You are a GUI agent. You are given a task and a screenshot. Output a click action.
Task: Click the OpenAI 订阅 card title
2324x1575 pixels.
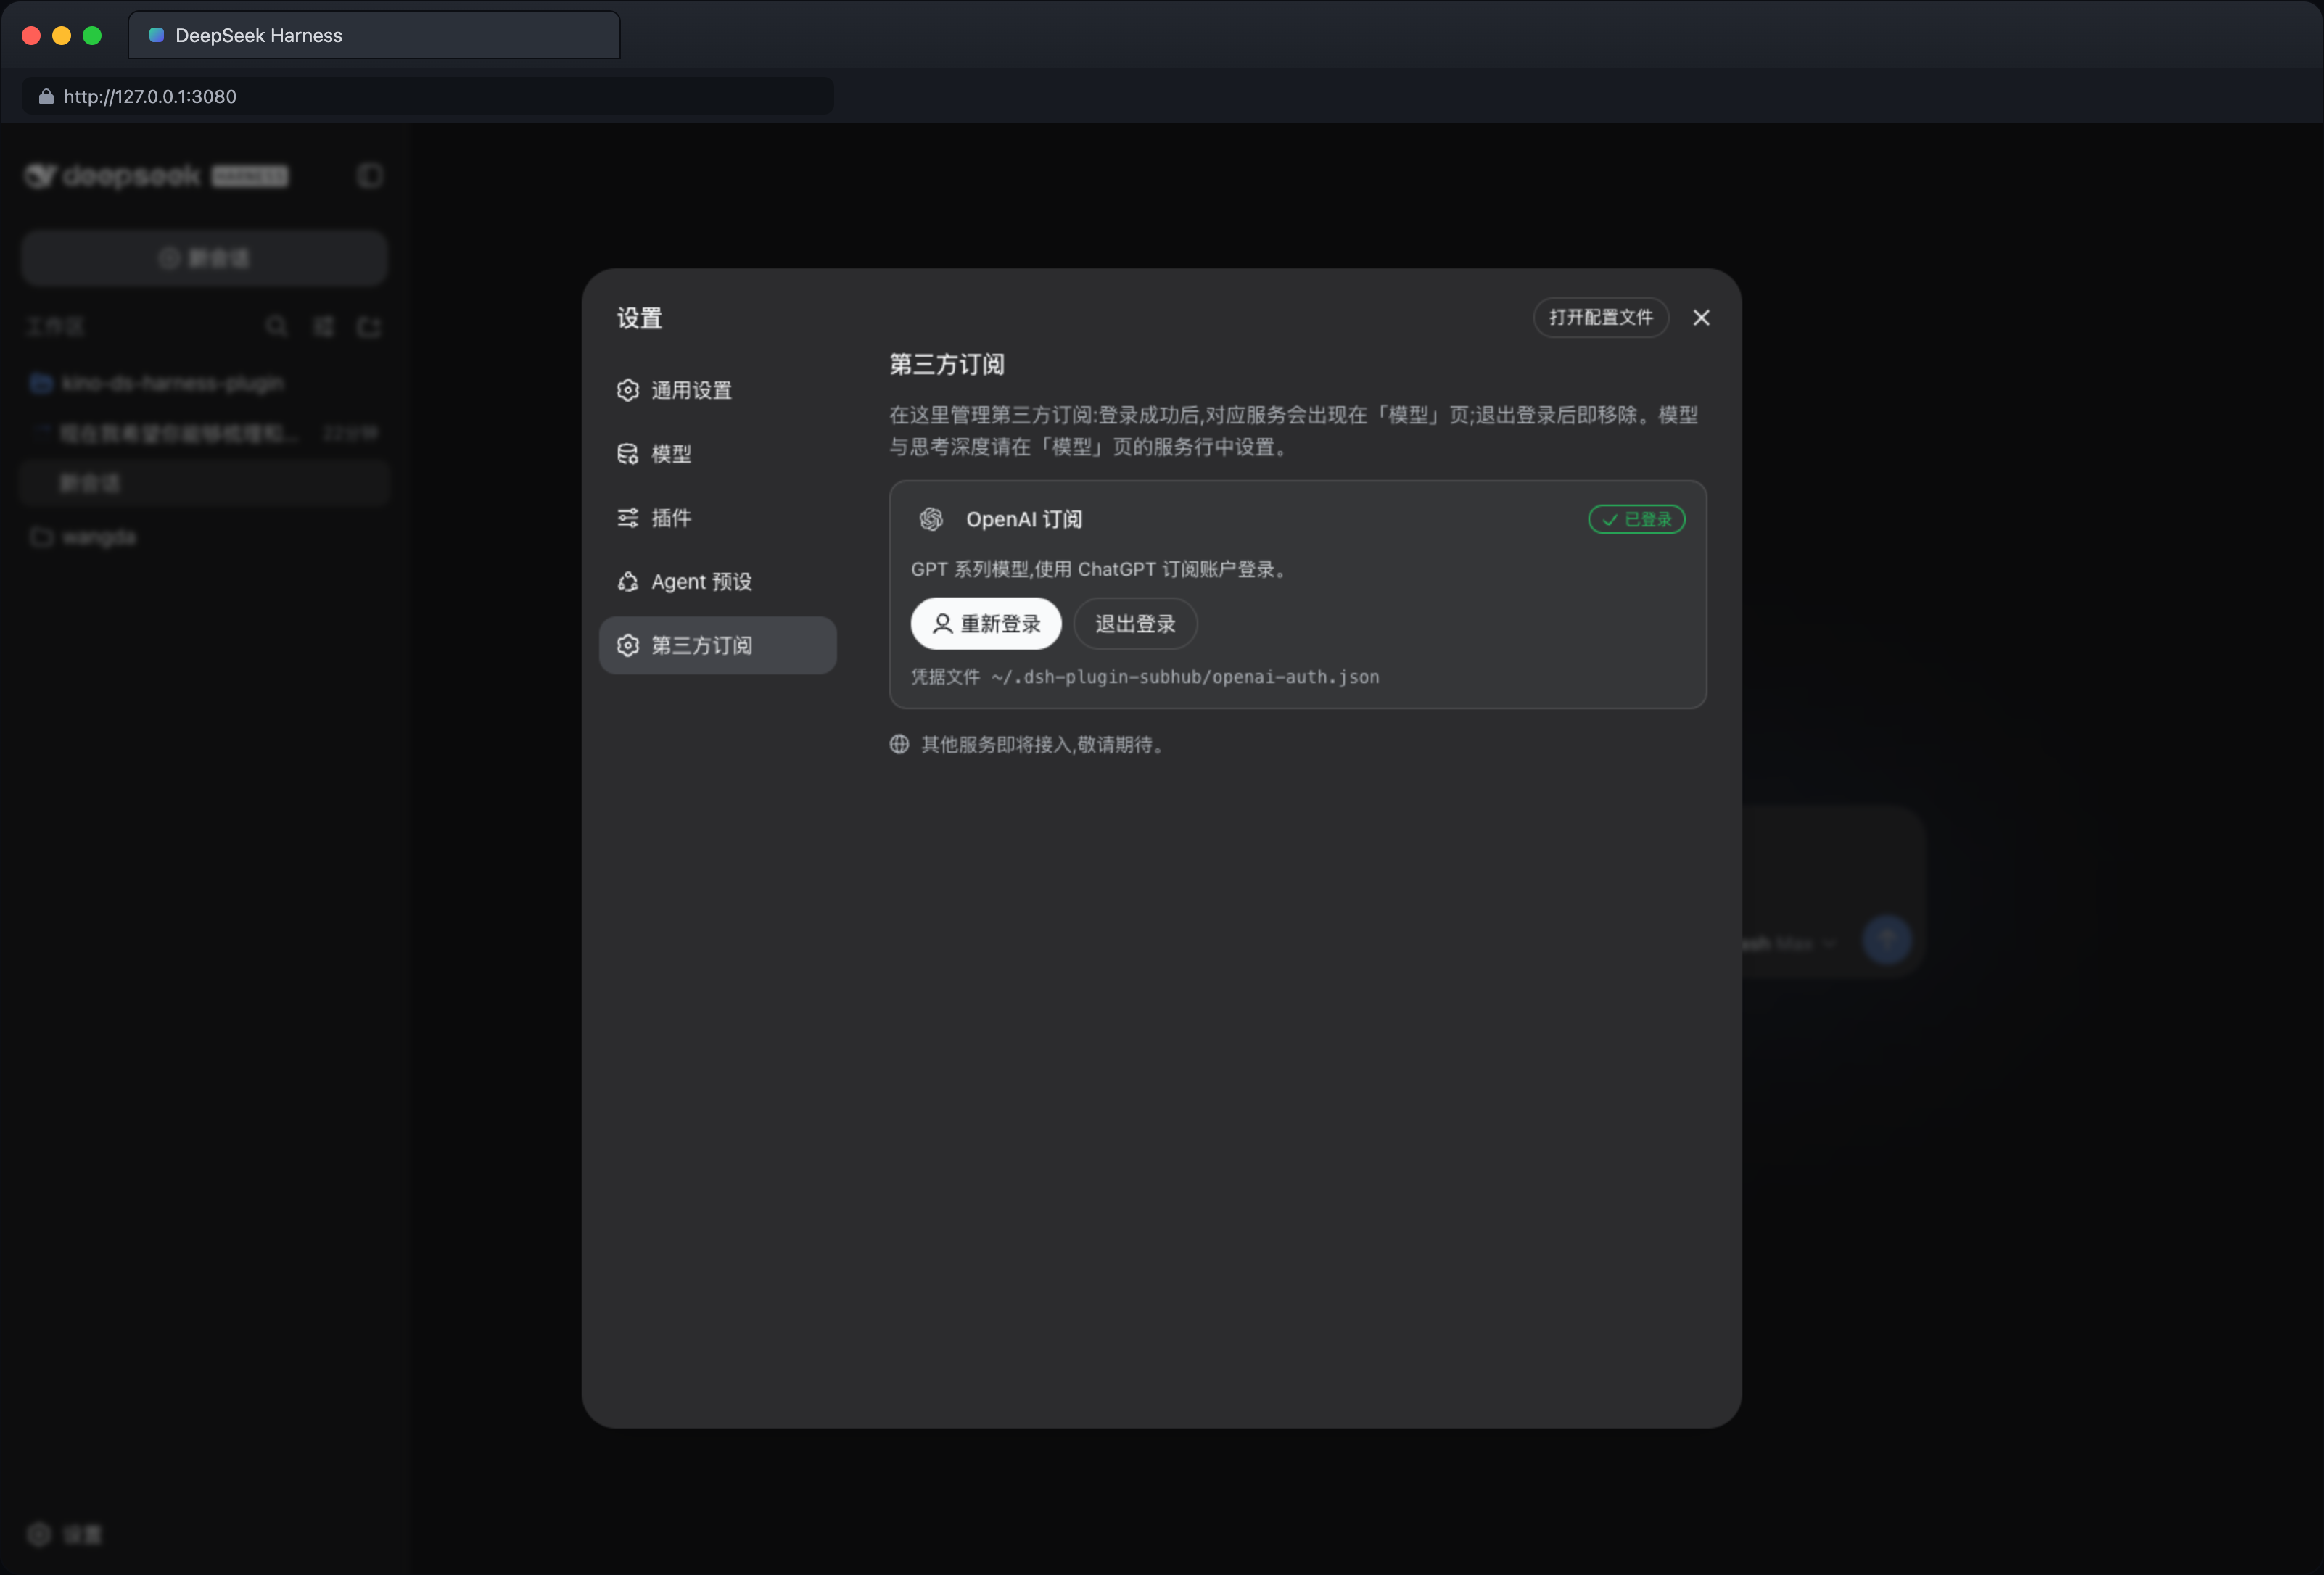coord(1024,519)
